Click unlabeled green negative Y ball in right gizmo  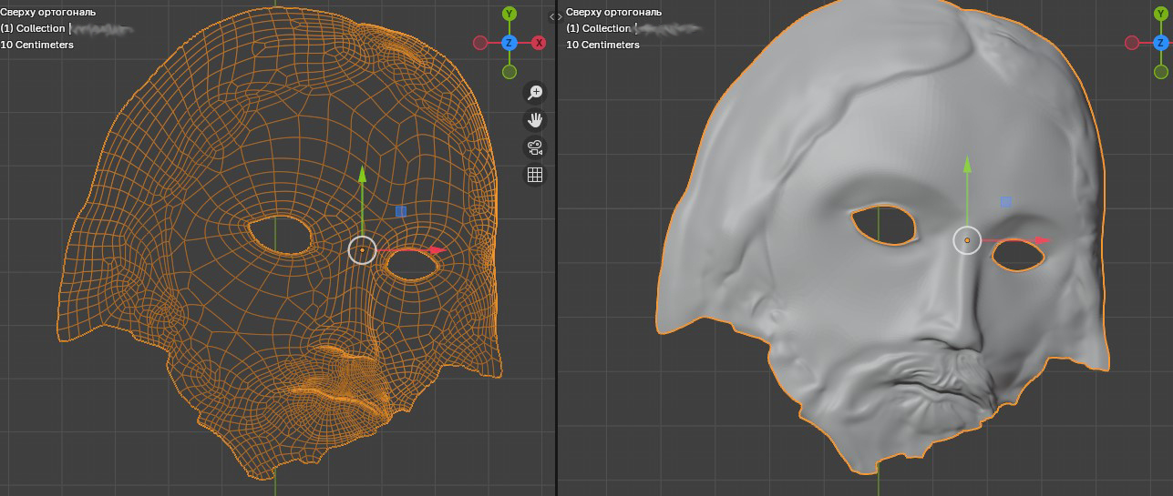(1161, 72)
